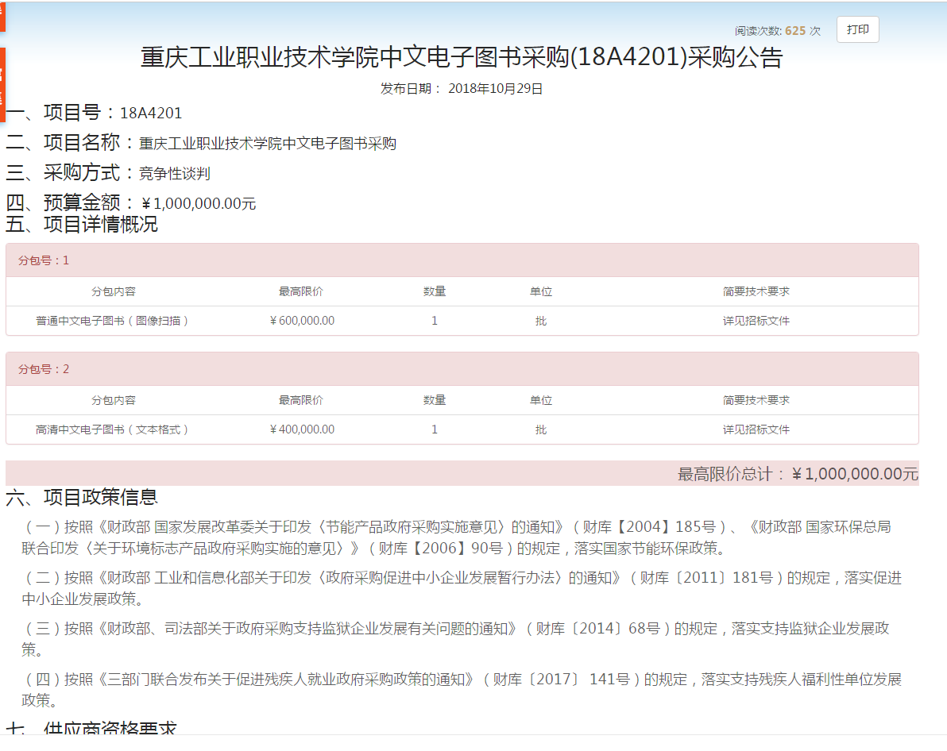
Task: Click 普通中文电子图书（图像扫描） cell
Action: (113, 321)
